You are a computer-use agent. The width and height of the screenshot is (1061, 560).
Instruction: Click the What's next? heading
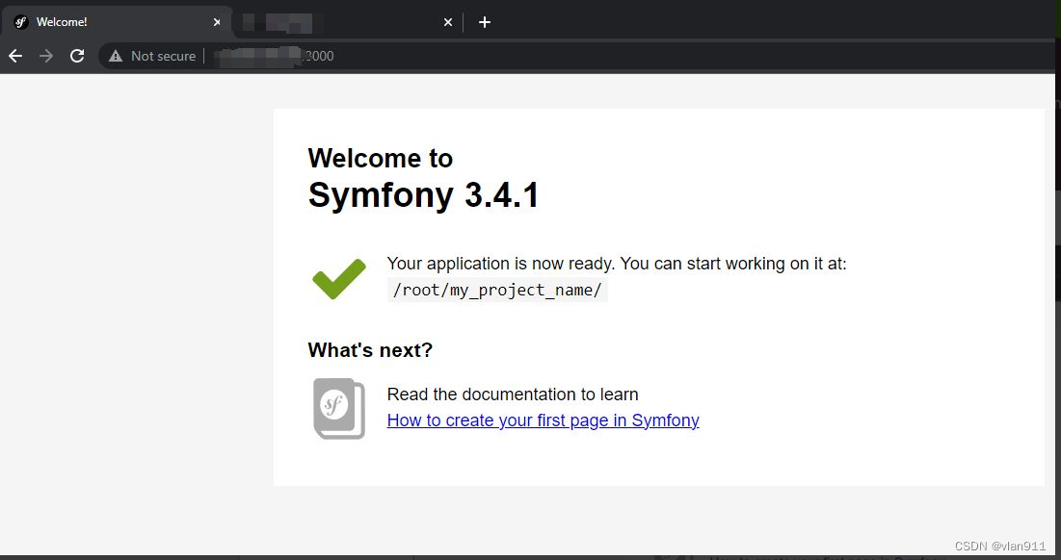(370, 350)
